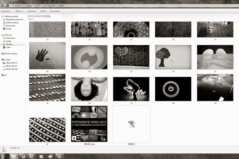The height and width of the screenshot is (159, 239).
Task: Launch Google Chrome from the taskbar
Action: (x=23, y=156)
